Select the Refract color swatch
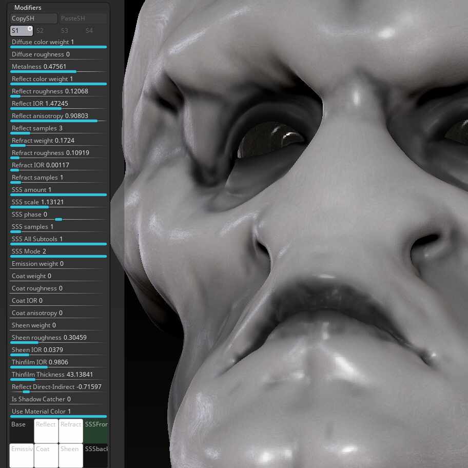This screenshot has width=468, height=468. [x=71, y=431]
